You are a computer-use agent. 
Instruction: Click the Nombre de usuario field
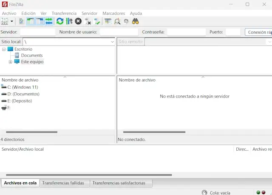[x=119, y=32]
